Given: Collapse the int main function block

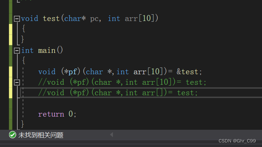Looking at the screenshot, I should click(17, 51).
